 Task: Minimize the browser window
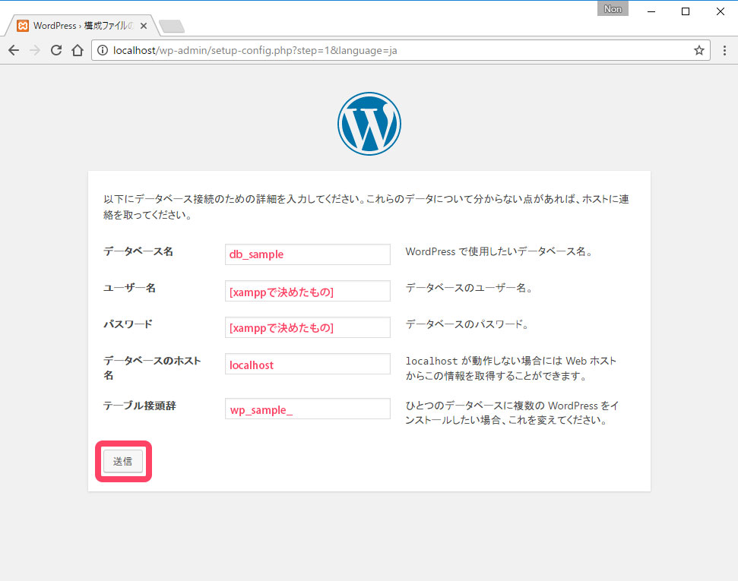651,11
